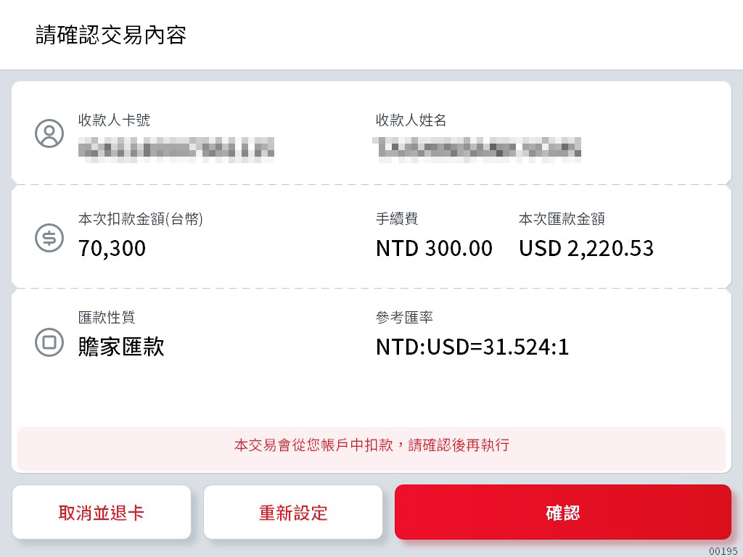
Task: Click the 請確認交易內容 page title
Action: tap(111, 35)
